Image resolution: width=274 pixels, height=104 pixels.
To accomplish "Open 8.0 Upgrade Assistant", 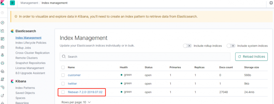I will pos(30,73).
